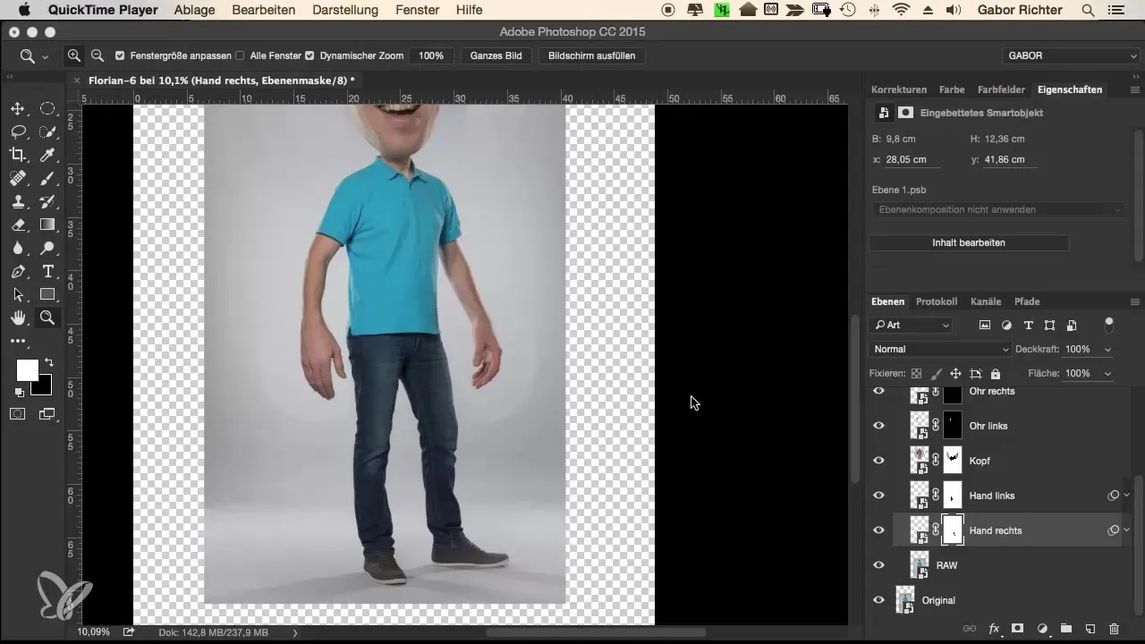Delete the selected layer with trash icon
This screenshot has width=1145, height=644.
point(1114,629)
